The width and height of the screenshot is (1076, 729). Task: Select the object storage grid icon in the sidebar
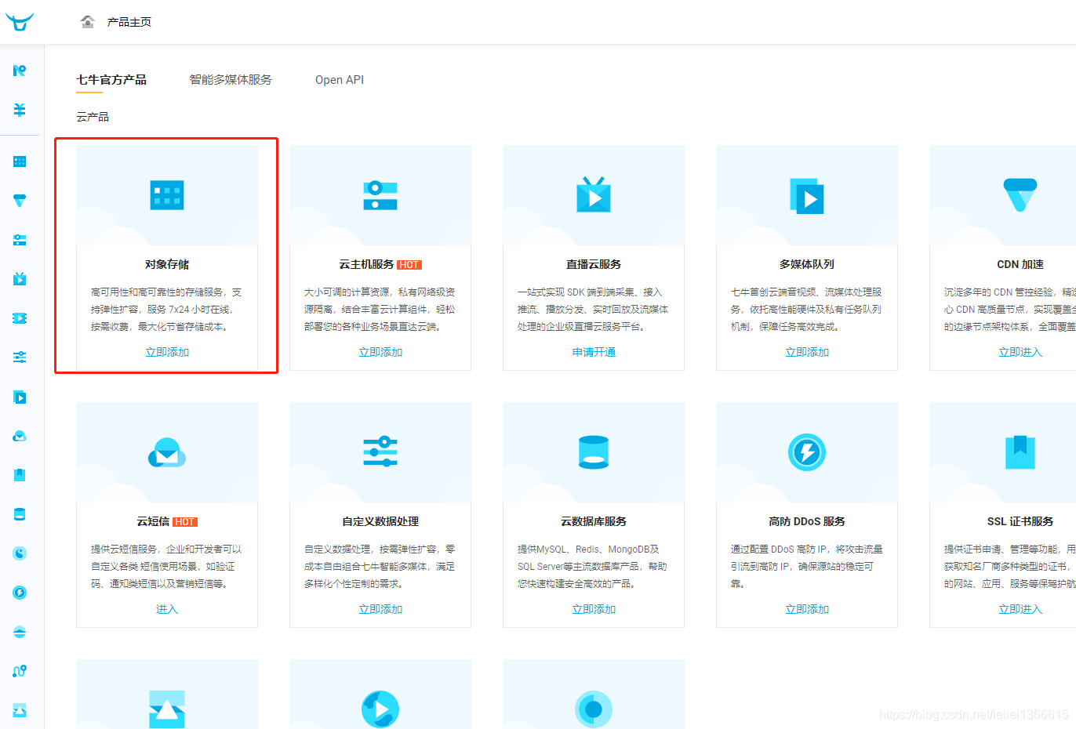point(20,161)
